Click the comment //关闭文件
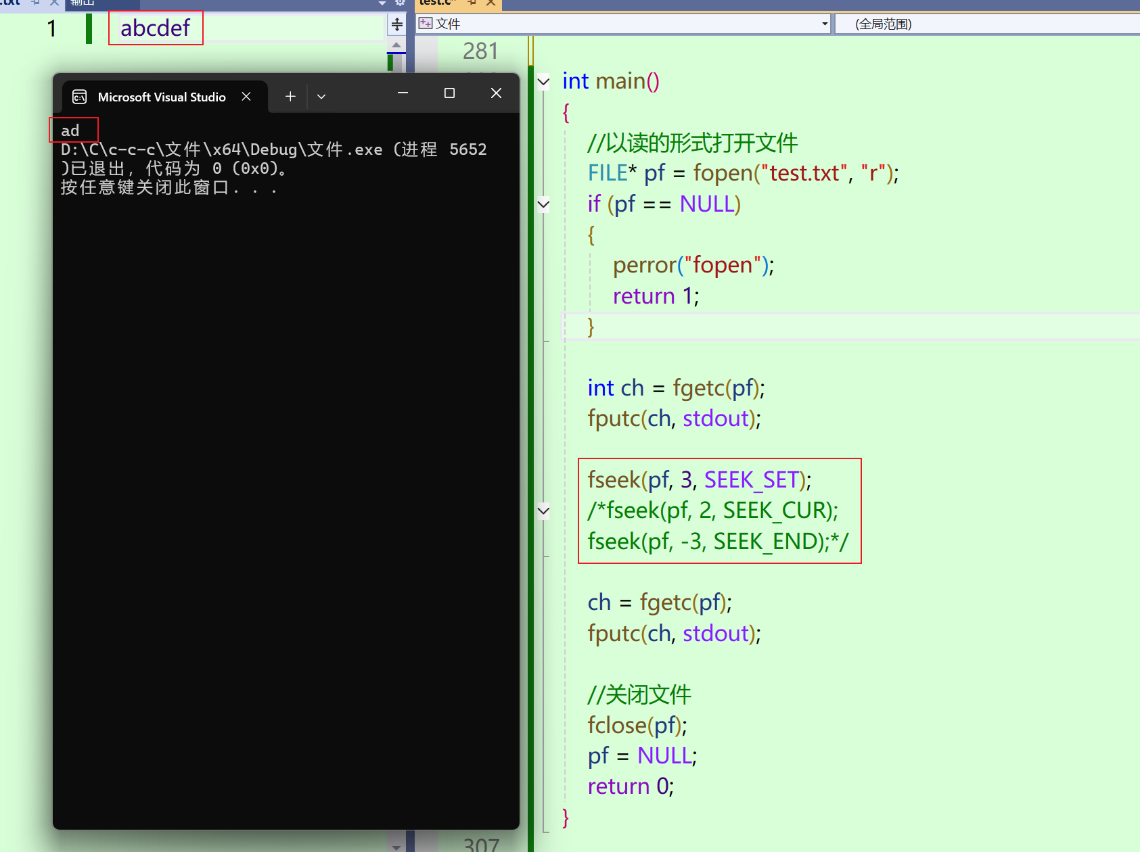The width and height of the screenshot is (1140, 852). coord(639,694)
